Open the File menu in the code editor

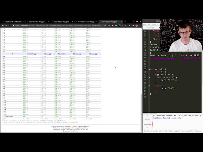coord(145,24)
